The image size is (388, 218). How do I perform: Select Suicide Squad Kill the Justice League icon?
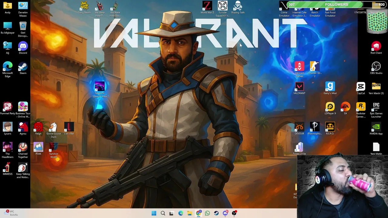222,9
